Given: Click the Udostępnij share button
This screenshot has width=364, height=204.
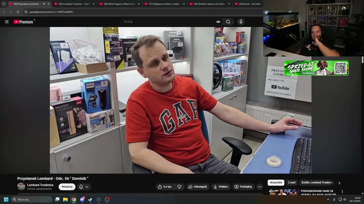Looking at the screenshot, I should coord(198,187).
